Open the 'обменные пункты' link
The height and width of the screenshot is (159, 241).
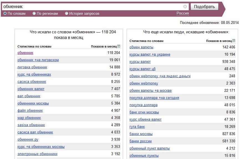(144, 156)
